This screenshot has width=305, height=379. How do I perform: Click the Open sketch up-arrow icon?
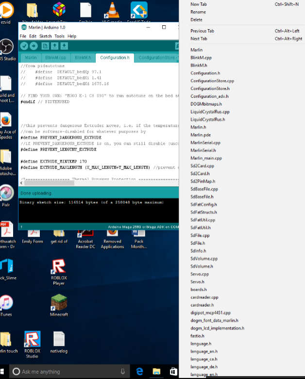(54, 46)
